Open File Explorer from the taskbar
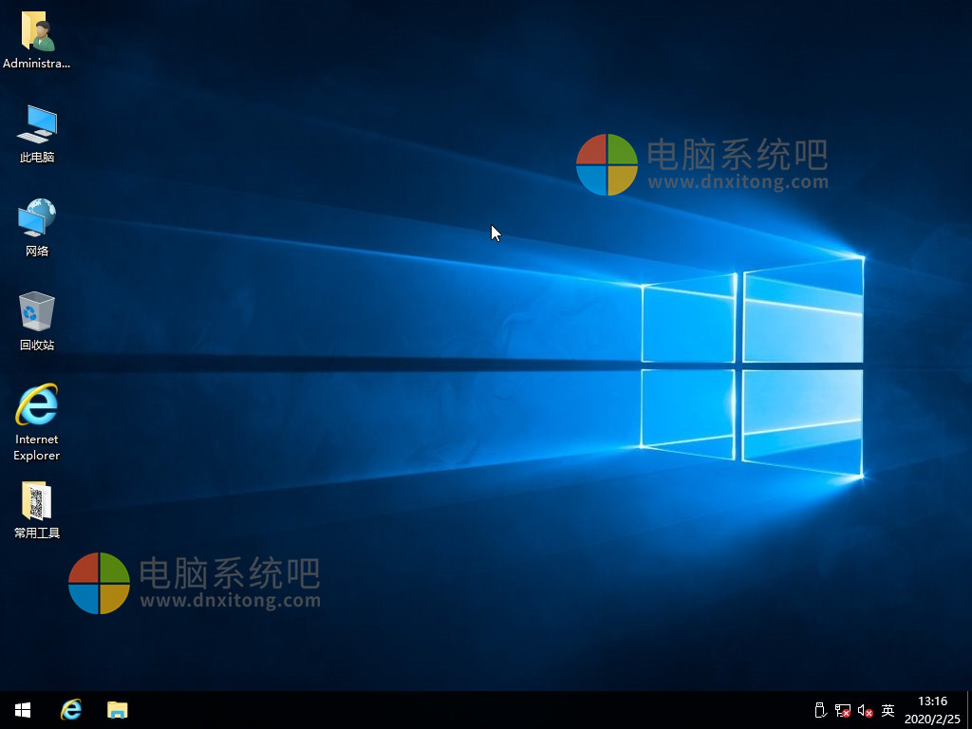 pyautogui.click(x=117, y=710)
